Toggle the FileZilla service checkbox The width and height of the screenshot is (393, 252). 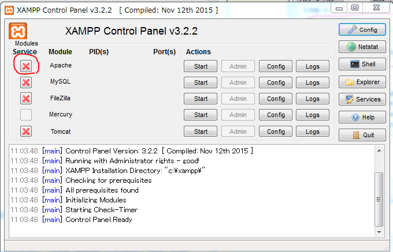(26, 99)
